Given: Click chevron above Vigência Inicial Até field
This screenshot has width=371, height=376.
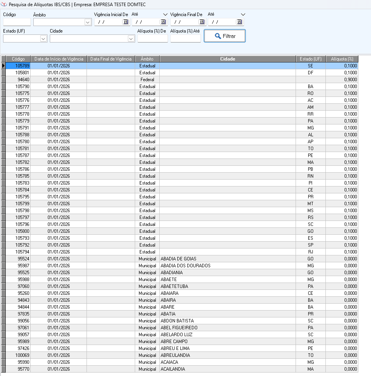Looking at the screenshot, I should pos(165,15).
